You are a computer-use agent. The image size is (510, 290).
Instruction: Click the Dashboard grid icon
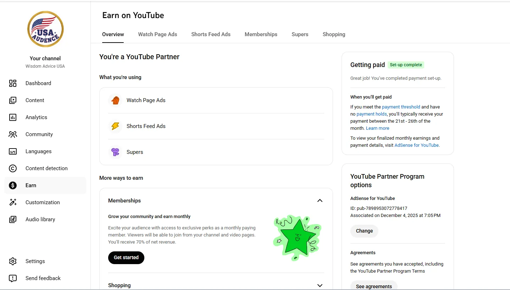13,83
